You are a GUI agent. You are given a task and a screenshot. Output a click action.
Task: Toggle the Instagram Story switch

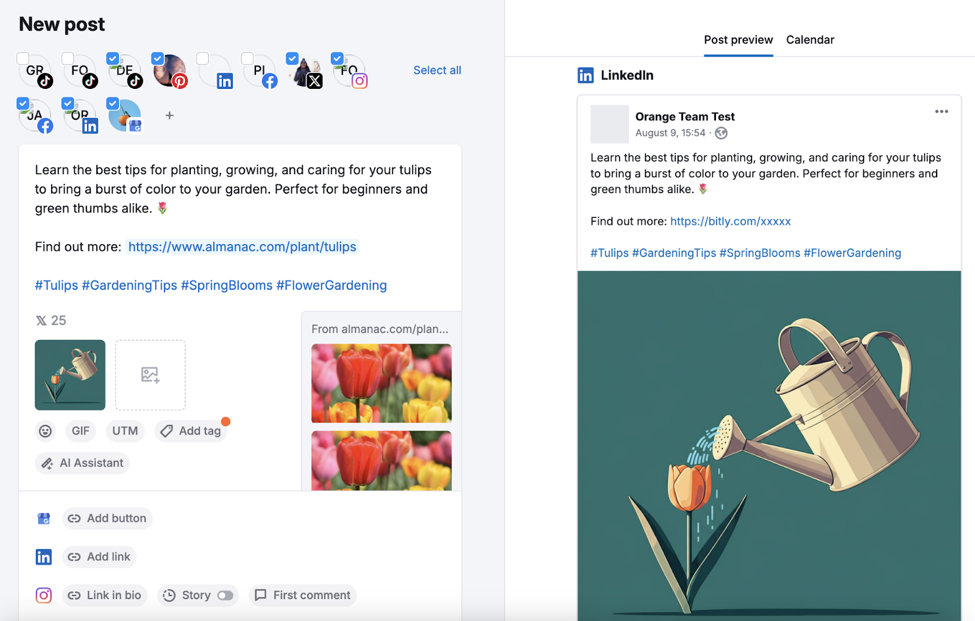click(x=224, y=595)
